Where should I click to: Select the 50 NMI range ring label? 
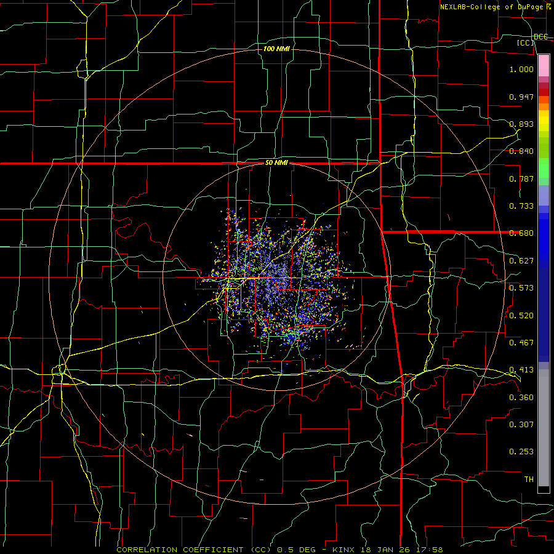(276, 163)
